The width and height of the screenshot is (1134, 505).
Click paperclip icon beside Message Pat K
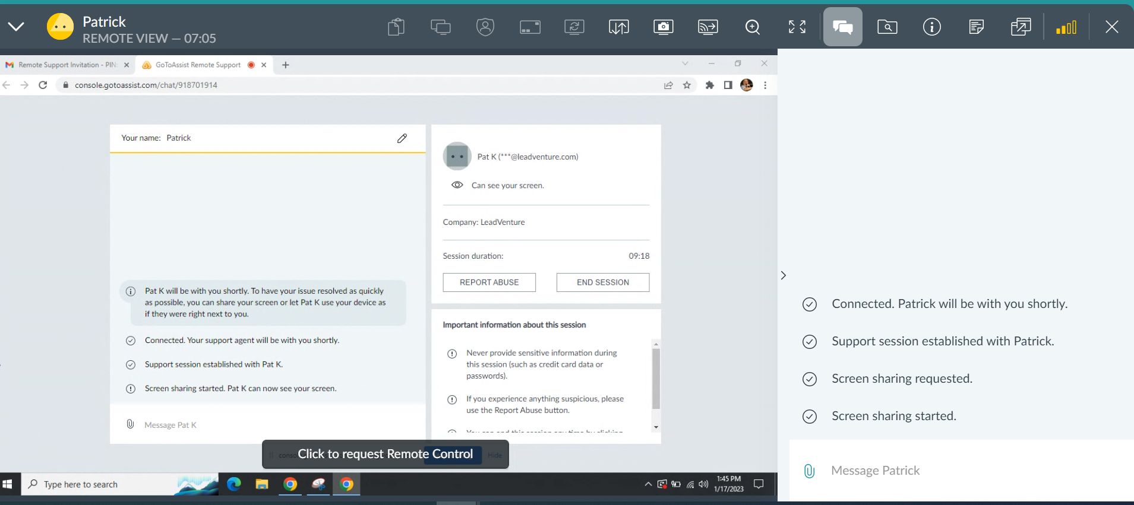(x=130, y=424)
